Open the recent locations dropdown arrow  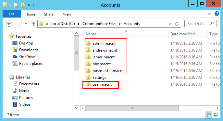26,24
